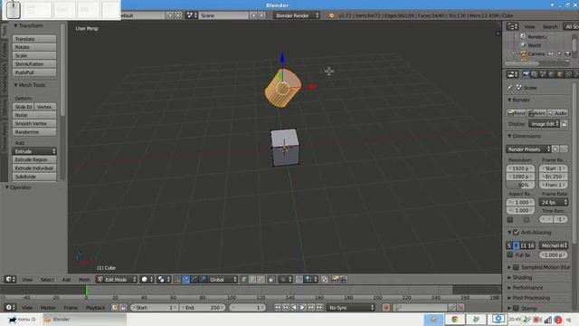Viewport: 579px width, 326px height.
Task: Open the timeline Marker menu
Action: pyautogui.click(x=48, y=307)
